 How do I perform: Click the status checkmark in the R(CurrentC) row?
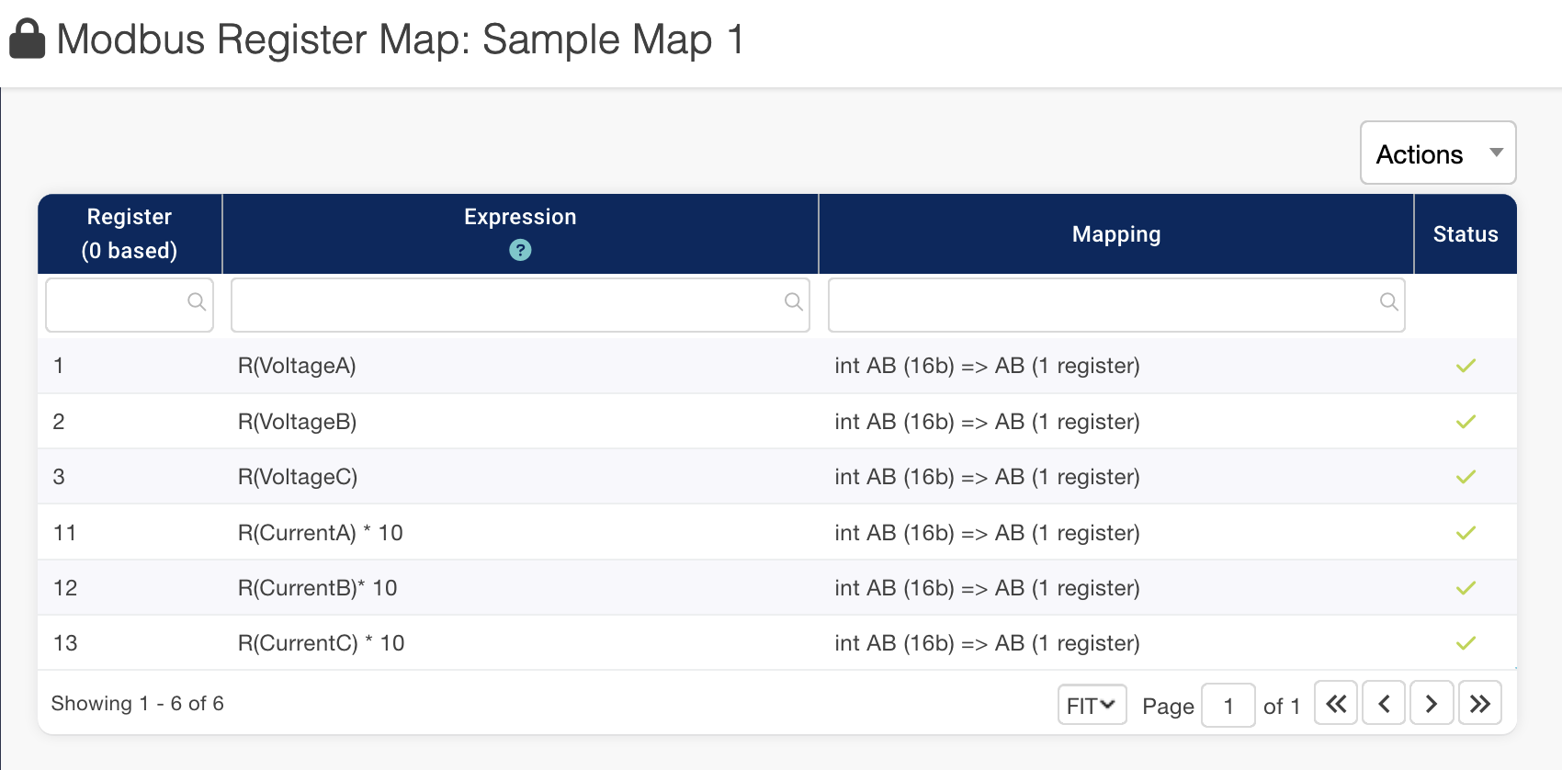click(1465, 643)
